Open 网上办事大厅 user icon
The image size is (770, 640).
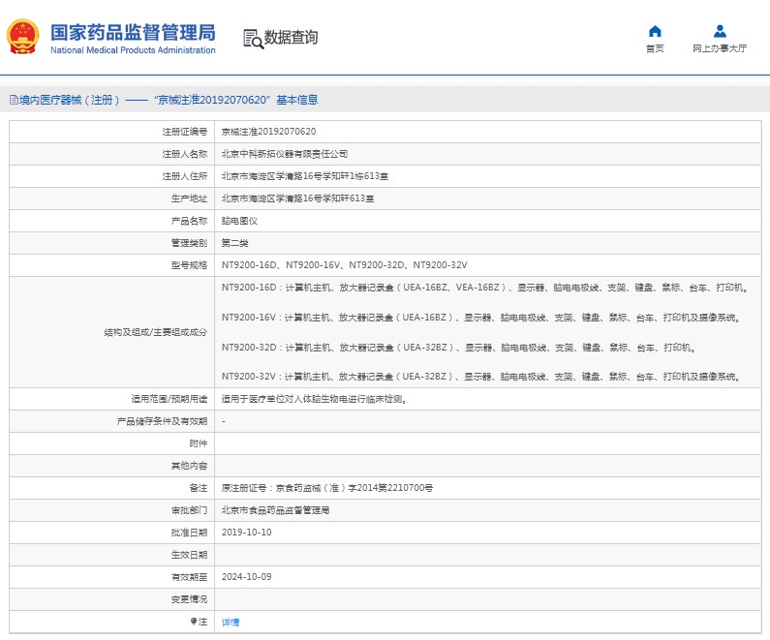(x=720, y=31)
